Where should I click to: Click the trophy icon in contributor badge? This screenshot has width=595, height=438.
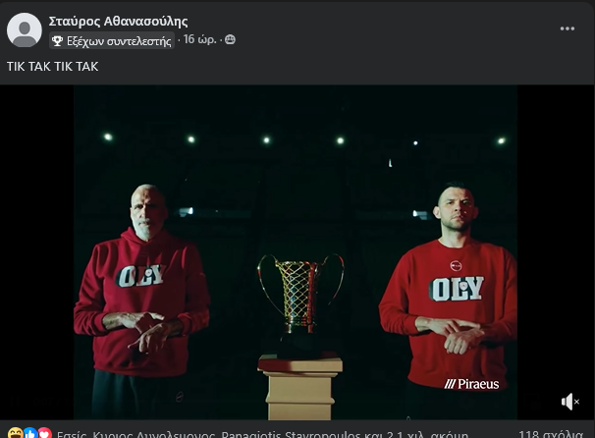click(x=57, y=40)
